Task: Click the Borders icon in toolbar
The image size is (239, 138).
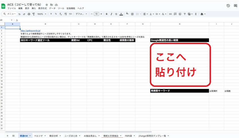Action: (132, 14)
